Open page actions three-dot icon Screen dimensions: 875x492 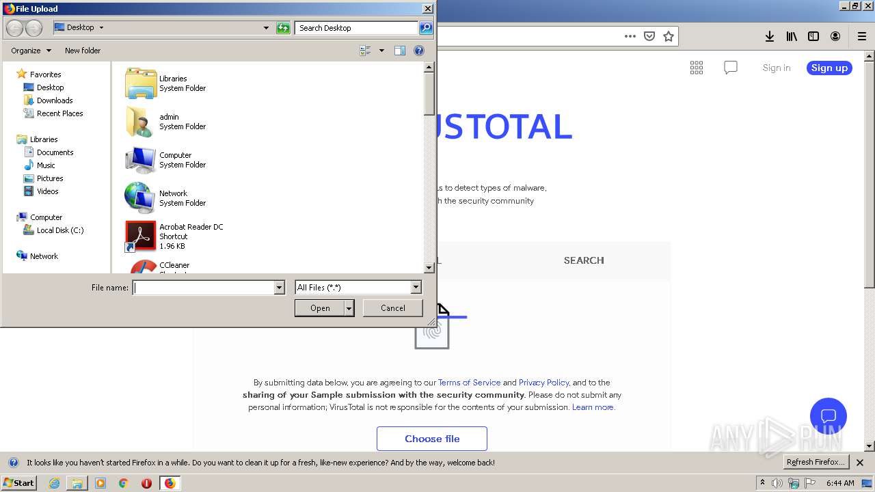pos(630,36)
